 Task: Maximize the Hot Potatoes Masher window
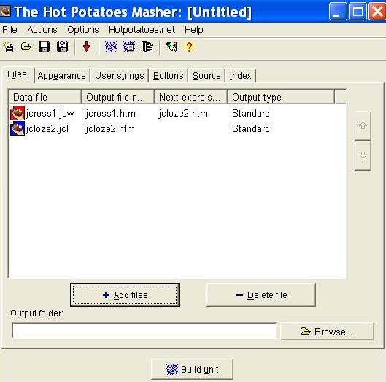point(358,11)
